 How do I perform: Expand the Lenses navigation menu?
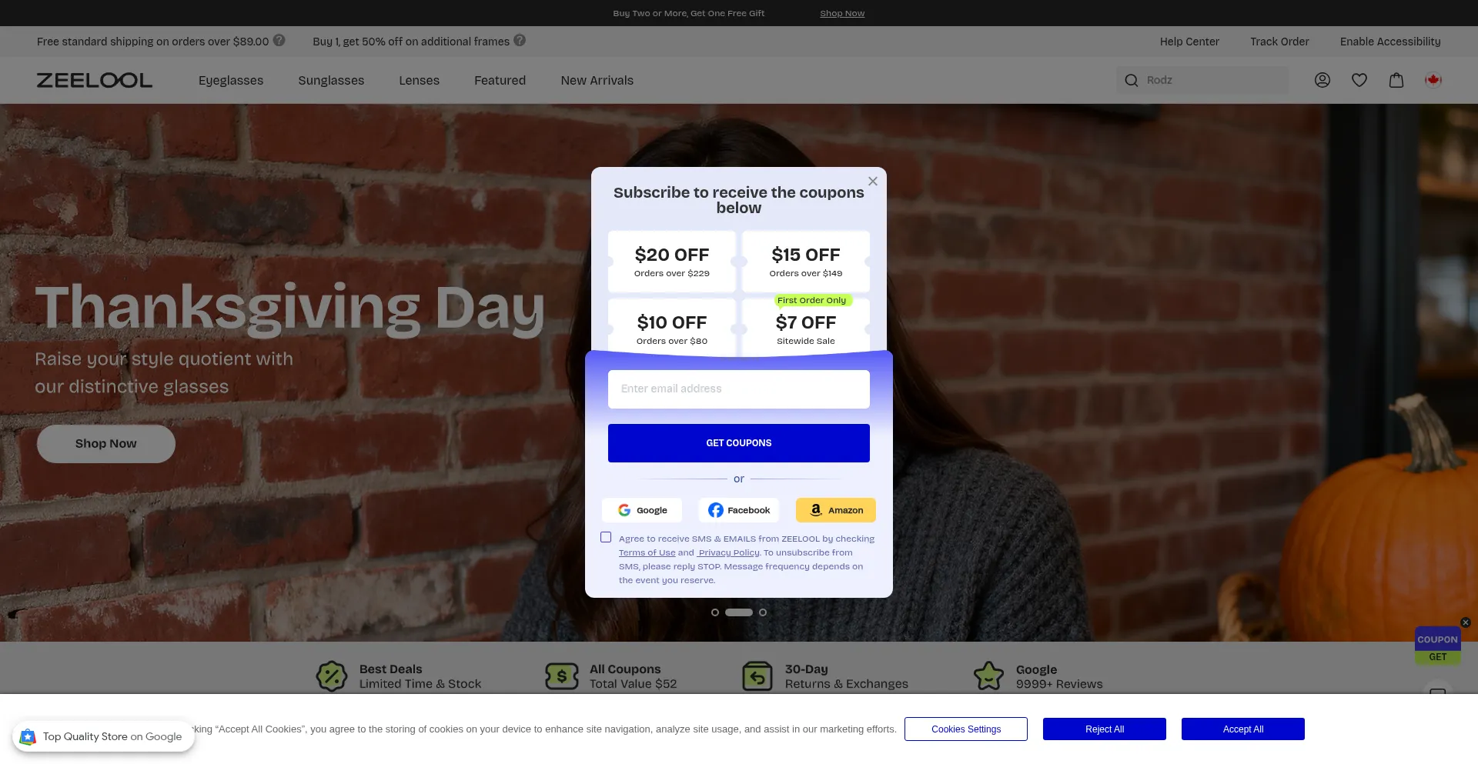pyautogui.click(x=419, y=80)
